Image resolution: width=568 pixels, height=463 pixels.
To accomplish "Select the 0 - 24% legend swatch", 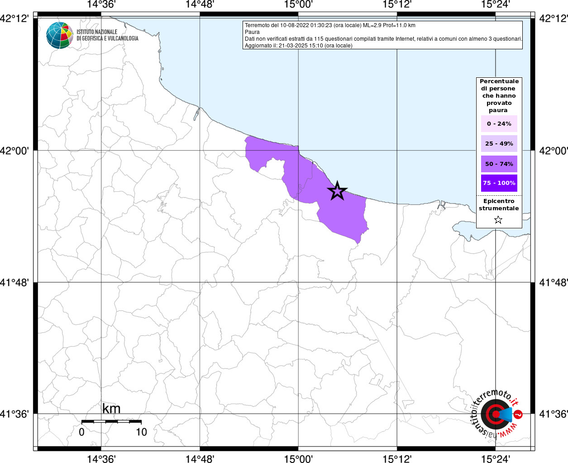I will (499, 124).
